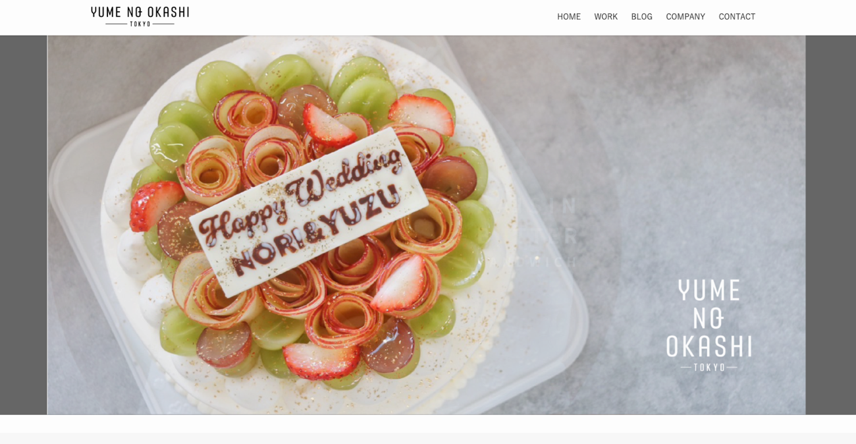856x444 pixels.
Task: Click the Happy Wedding chocolate plate
Action: [x=309, y=210]
